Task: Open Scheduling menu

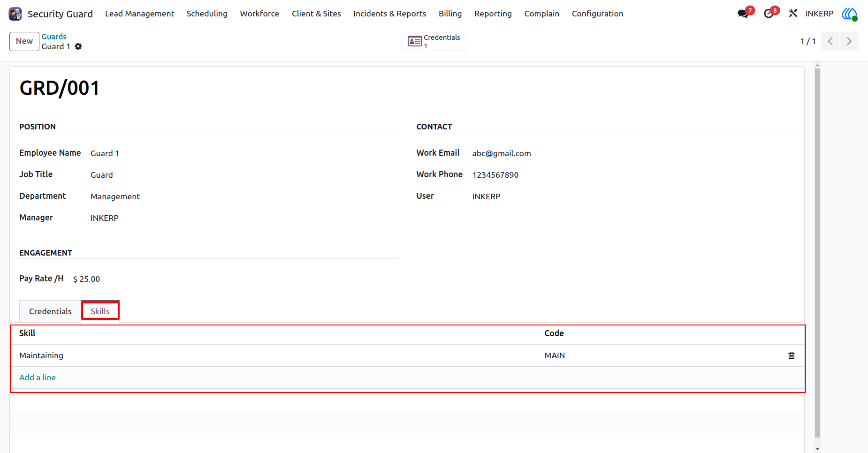Action: click(x=207, y=14)
